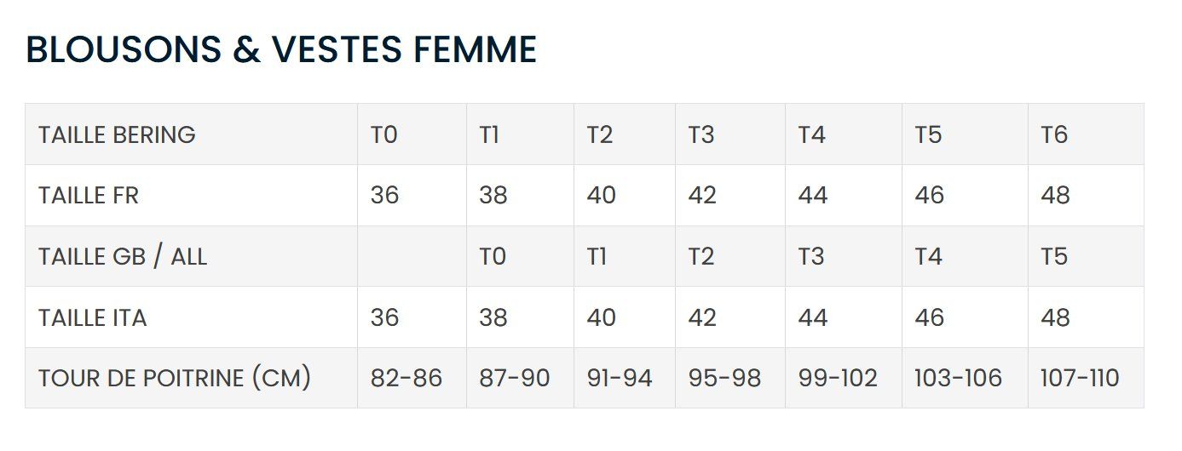Image resolution: width=1182 pixels, height=451 pixels.
Task: Click T0 in the TAILLE GB / ALL row
Action: pos(493,256)
